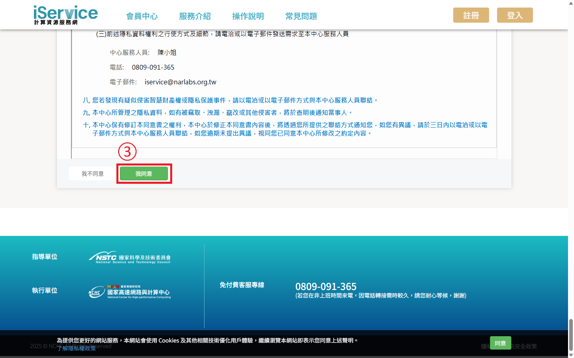Click the iService logo
The width and height of the screenshot is (574, 358).
[66, 15]
